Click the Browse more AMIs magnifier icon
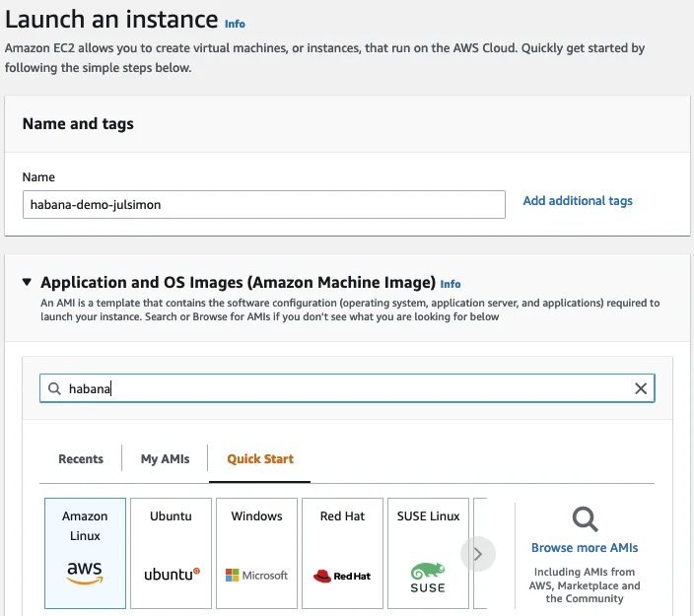This screenshot has width=694, height=616. tap(585, 518)
